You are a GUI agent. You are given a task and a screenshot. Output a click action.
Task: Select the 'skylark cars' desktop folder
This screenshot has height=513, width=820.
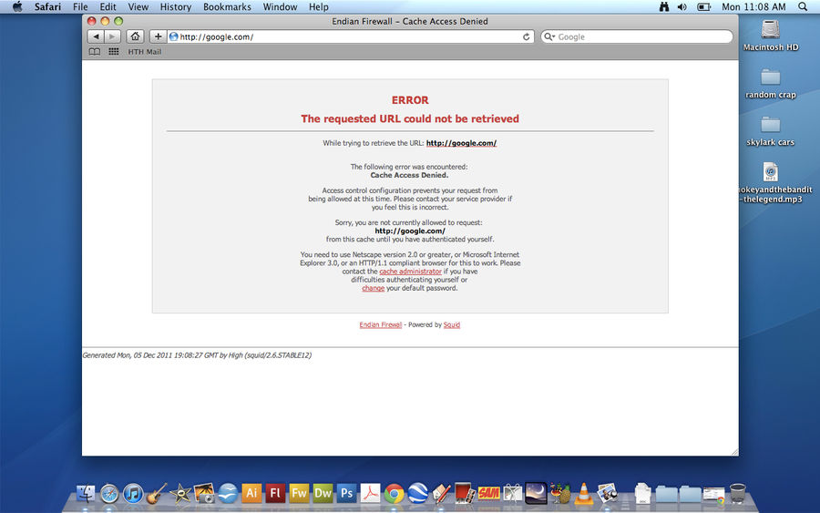click(770, 131)
